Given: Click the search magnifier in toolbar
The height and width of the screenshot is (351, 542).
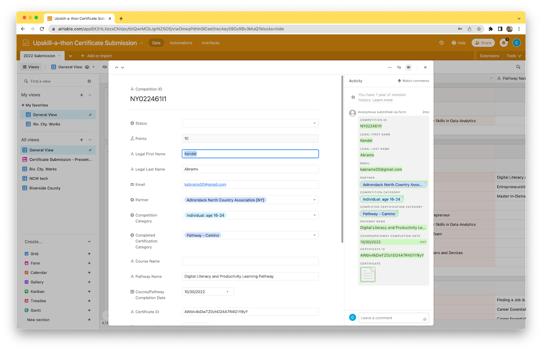Looking at the screenshot, I should (518, 67).
